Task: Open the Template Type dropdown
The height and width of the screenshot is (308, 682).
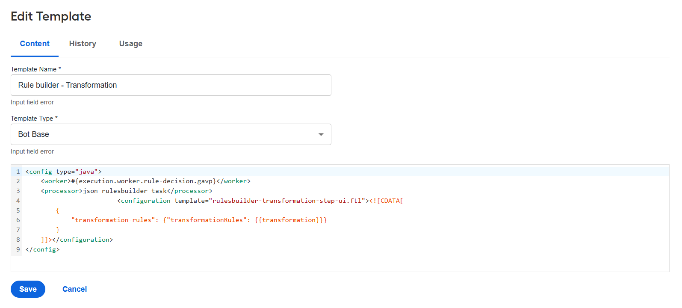Action: [x=171, y=134]
